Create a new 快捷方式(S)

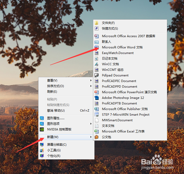coord(130,29)
